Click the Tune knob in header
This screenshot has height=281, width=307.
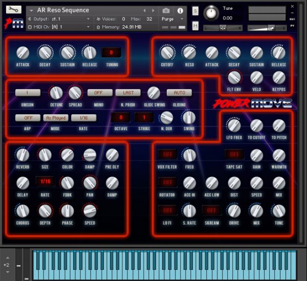click(x=211, y=13)
